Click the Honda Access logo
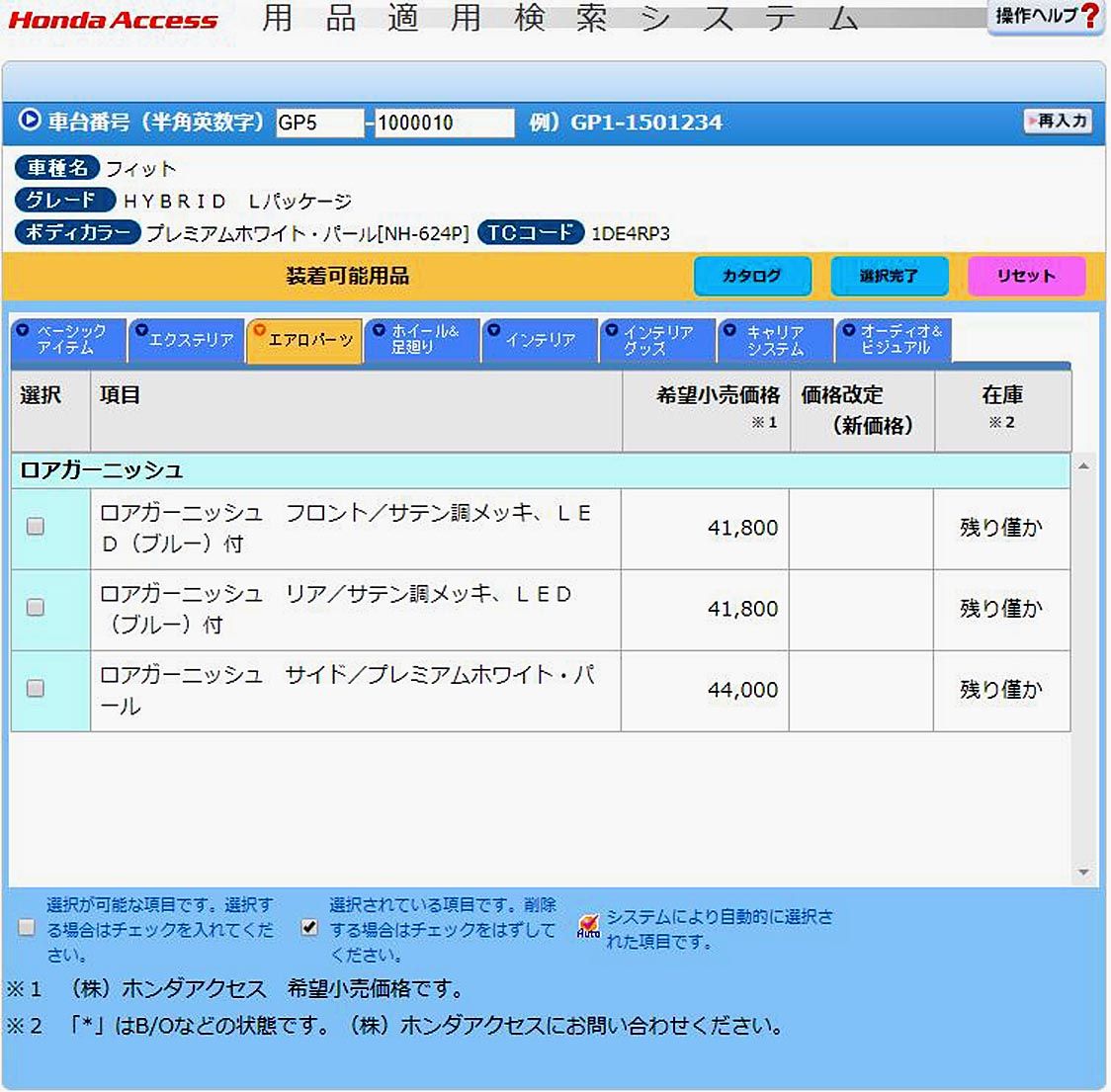This screenshot has height=1092, width=1111. pyautogui.click(x=113, y=21)
